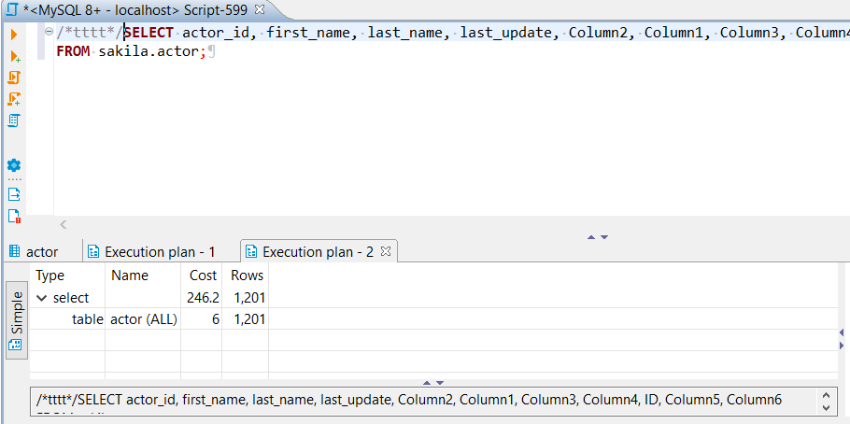Switch to Execution plan - 1 tab

click(151, 252)
